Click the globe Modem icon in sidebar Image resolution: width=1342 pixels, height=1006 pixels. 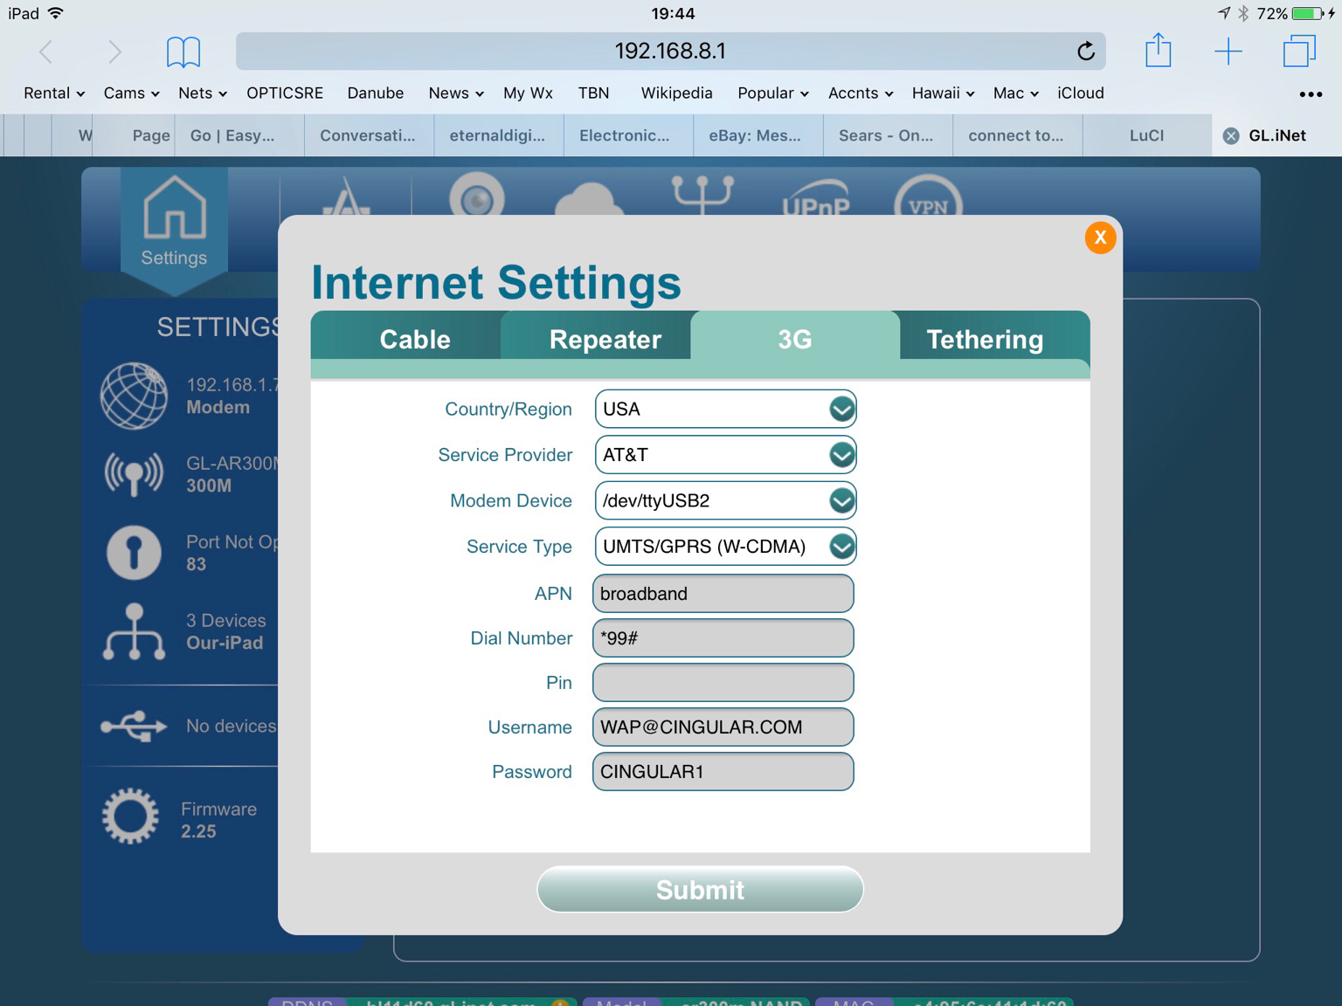[134, 396]
